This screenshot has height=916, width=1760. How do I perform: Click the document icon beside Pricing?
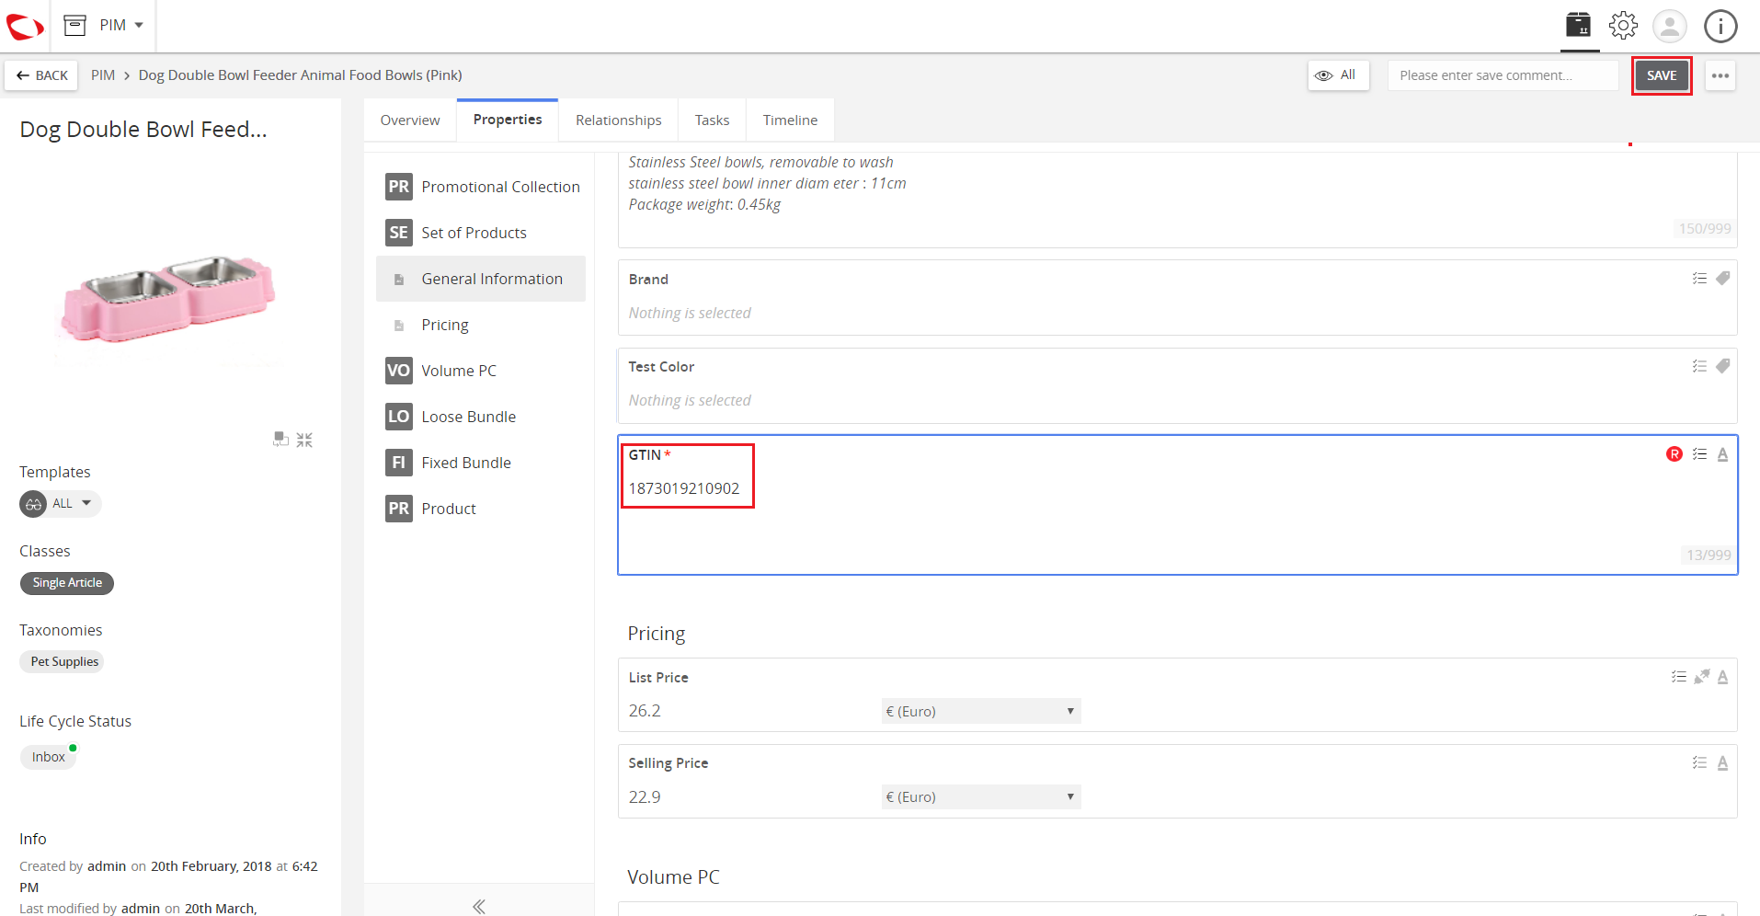[399, 326]
